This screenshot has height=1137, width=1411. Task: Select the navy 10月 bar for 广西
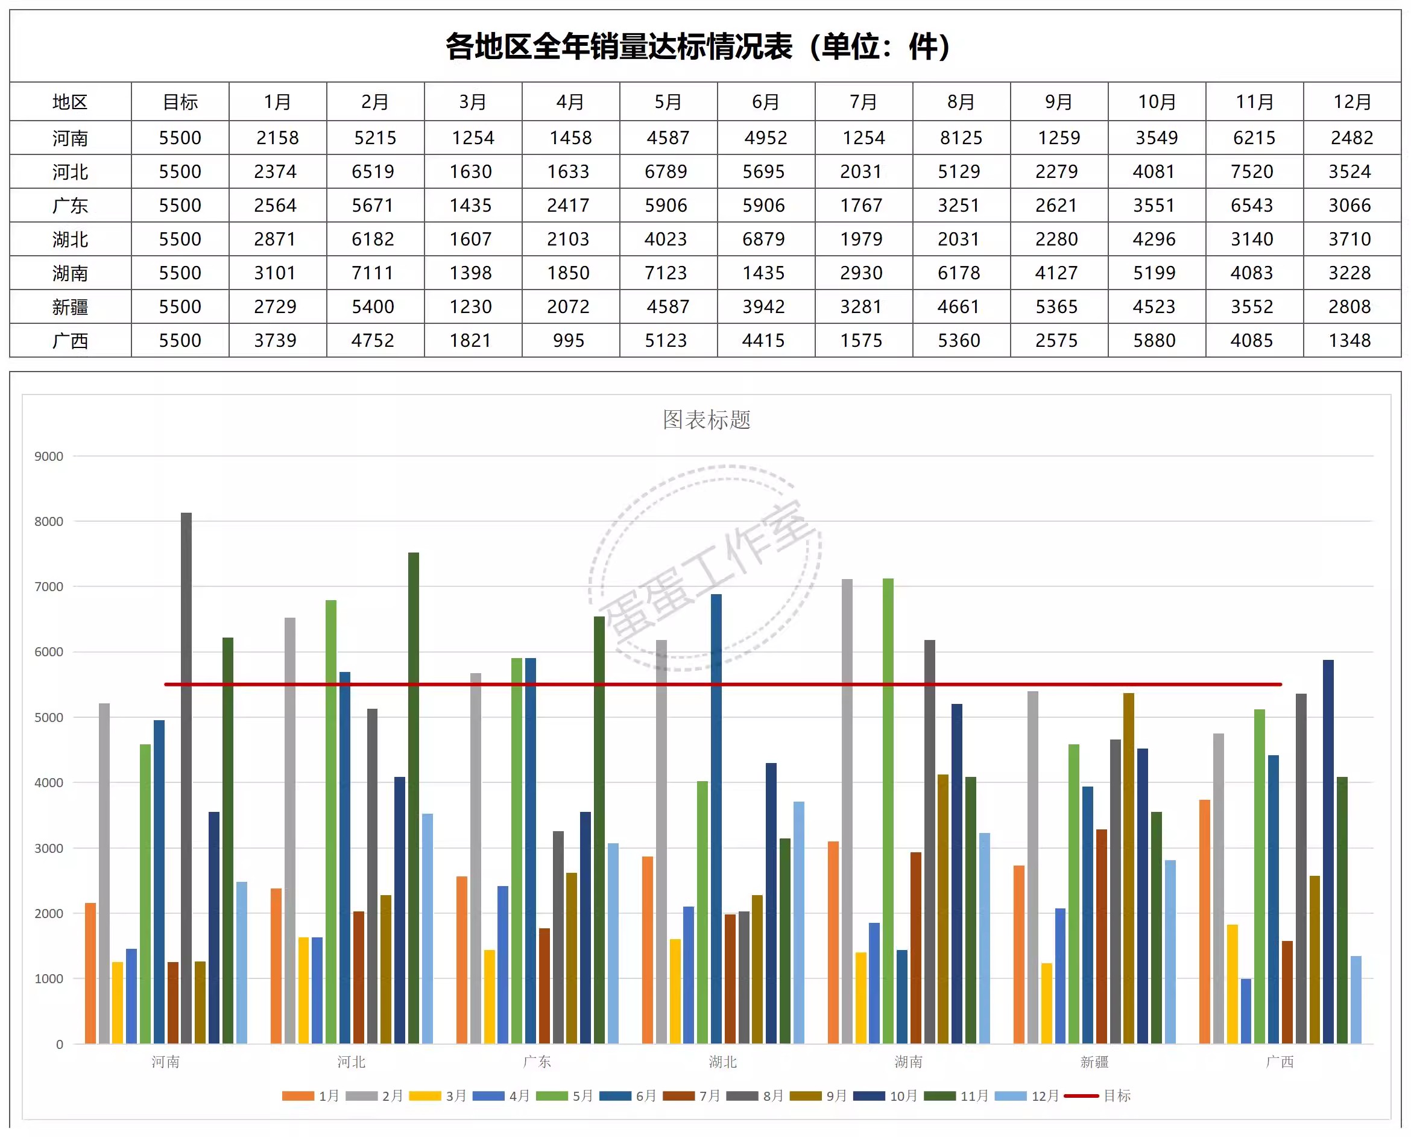tap(1328, 852)
